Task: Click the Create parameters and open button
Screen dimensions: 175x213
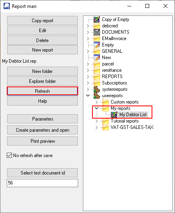Action: [x=42, y=130]
